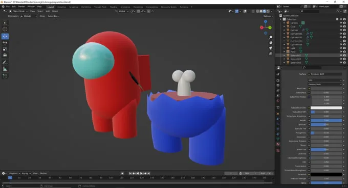Open the Texture properties tab icon
Viewport: 348px width, 188px height.
[x=278, y=151]
